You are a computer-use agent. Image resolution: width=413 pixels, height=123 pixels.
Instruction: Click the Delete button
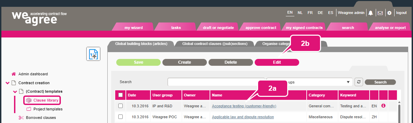coord(231,62)
